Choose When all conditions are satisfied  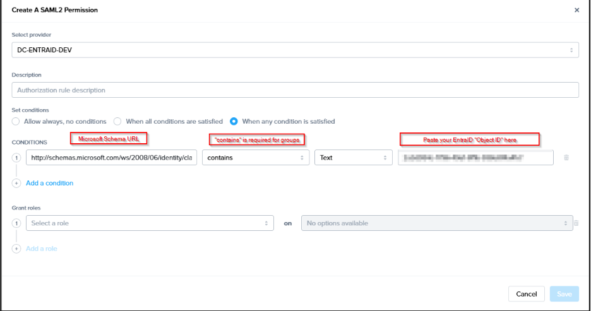[x=117, y=121]
